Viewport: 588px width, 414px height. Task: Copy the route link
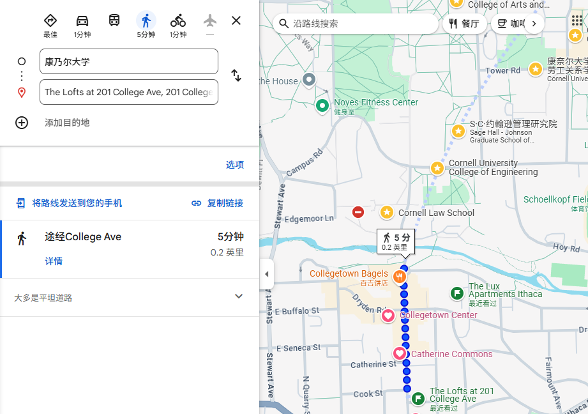tap(218, 203)
